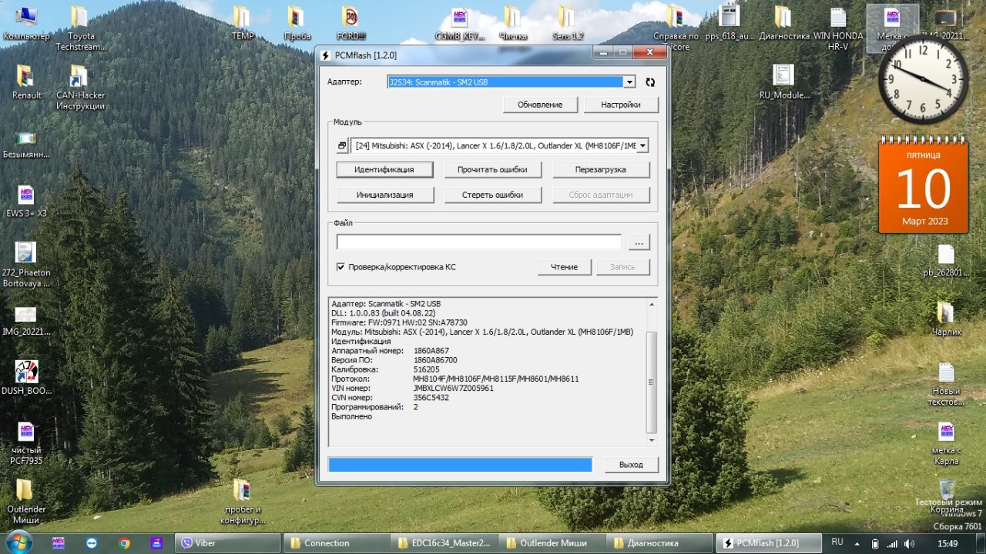Screen dimensions: 986x554
Task: Expand the Mitsubishi module dropdown
Action: pyautogui.click(x=642, y=146)
